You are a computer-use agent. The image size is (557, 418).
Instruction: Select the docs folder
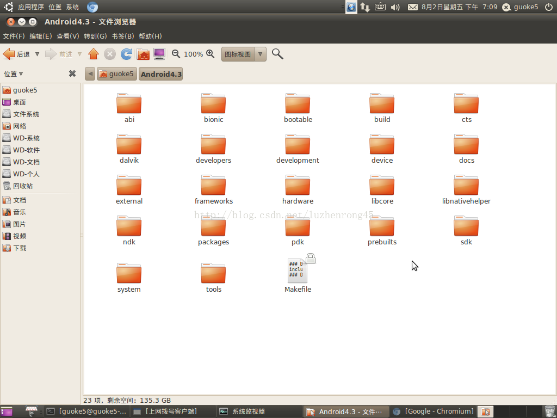point(466,149)
